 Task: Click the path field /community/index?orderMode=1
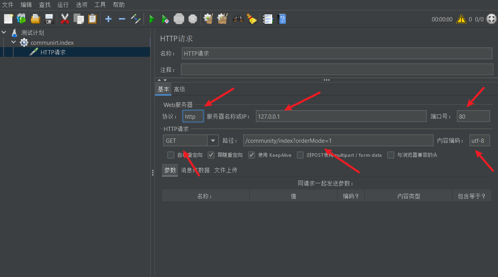tap(338, 140)
